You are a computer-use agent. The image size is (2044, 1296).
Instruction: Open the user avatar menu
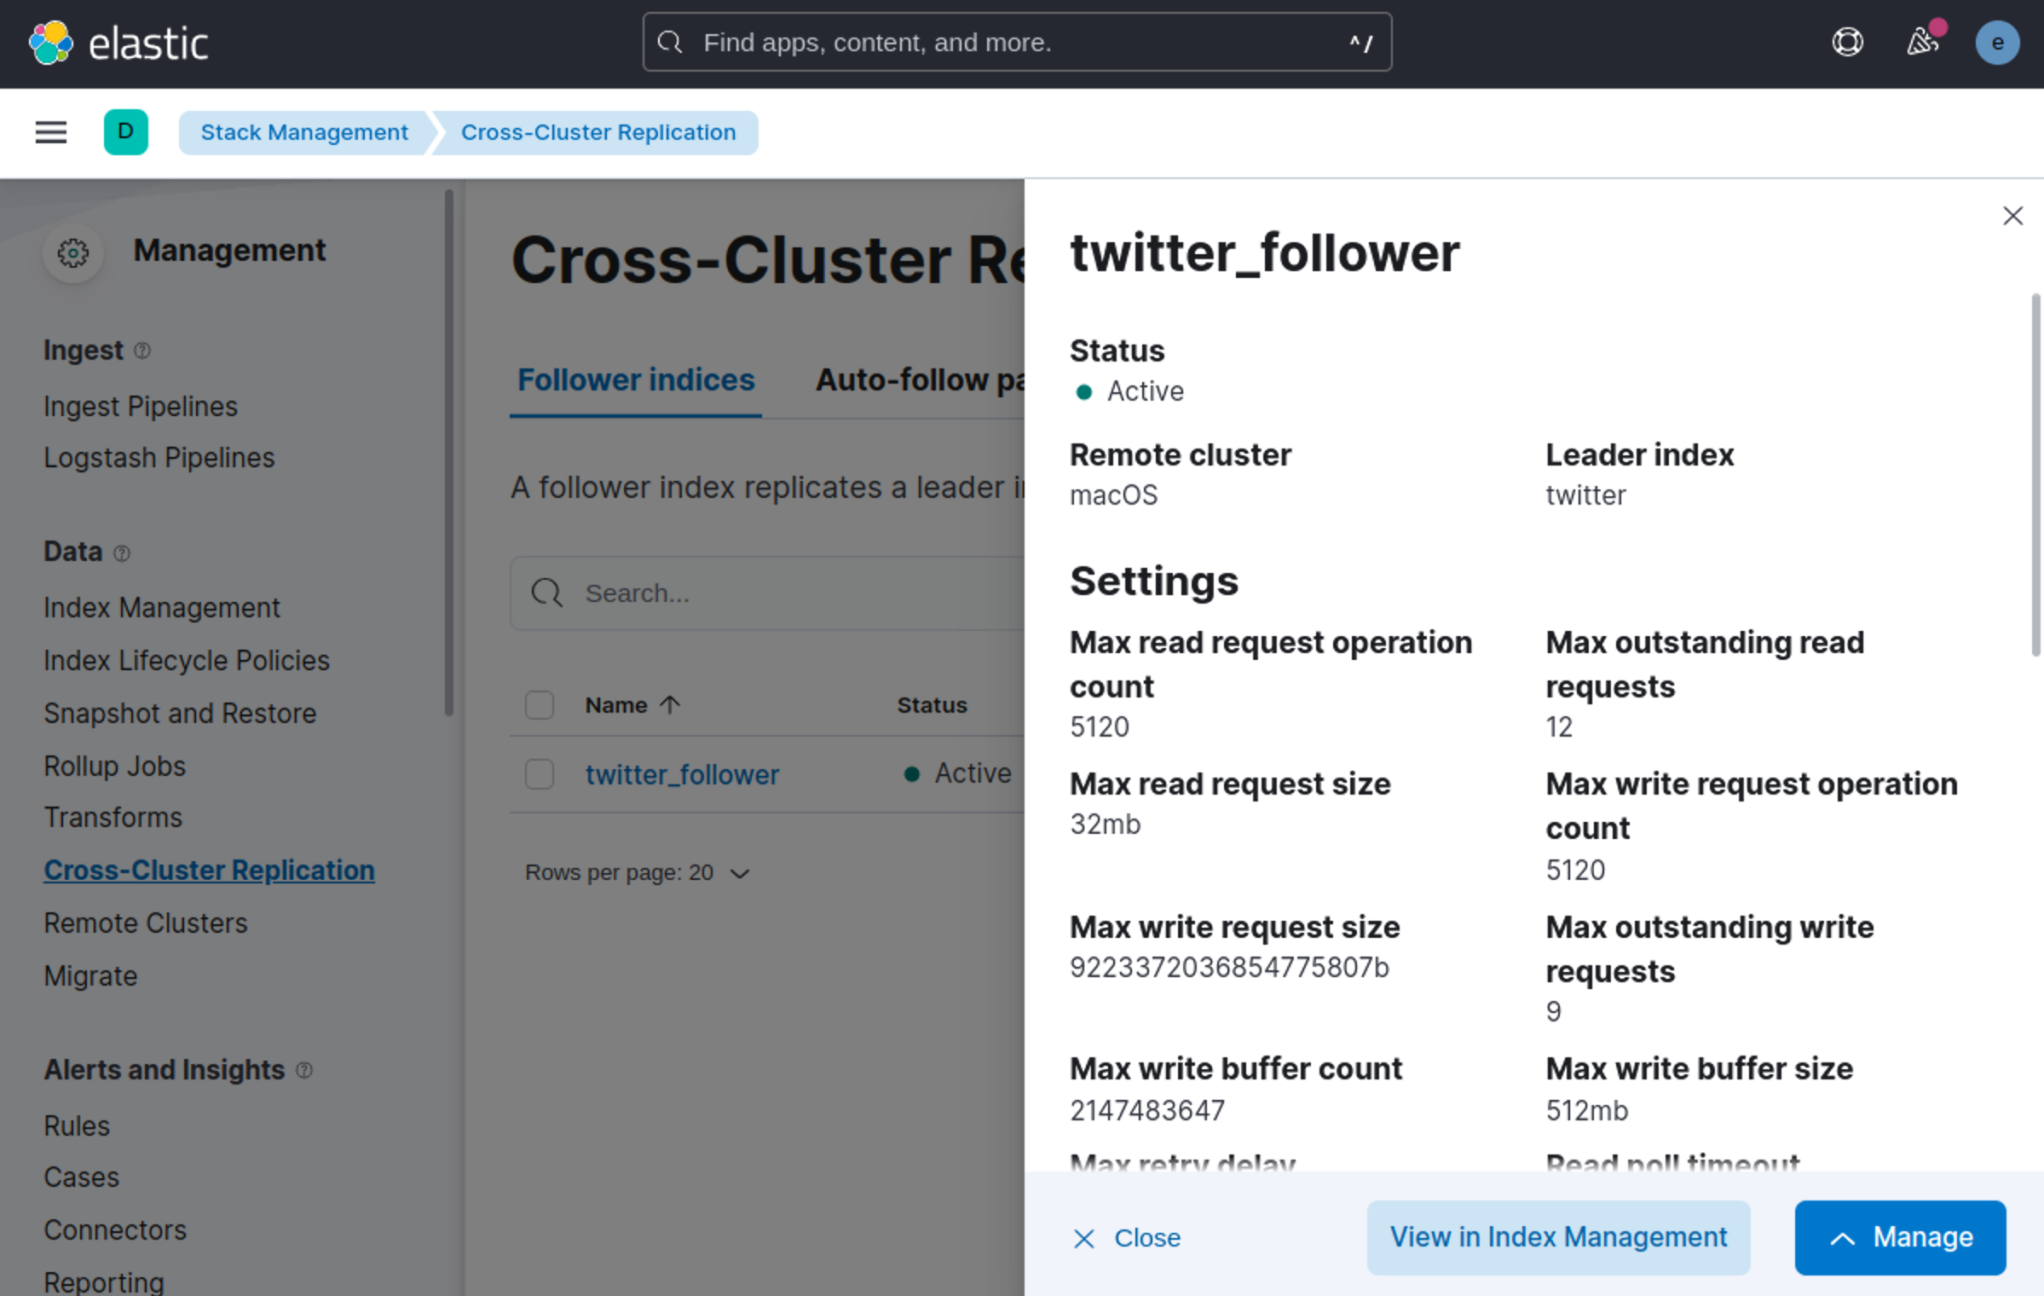point(1997,43)
